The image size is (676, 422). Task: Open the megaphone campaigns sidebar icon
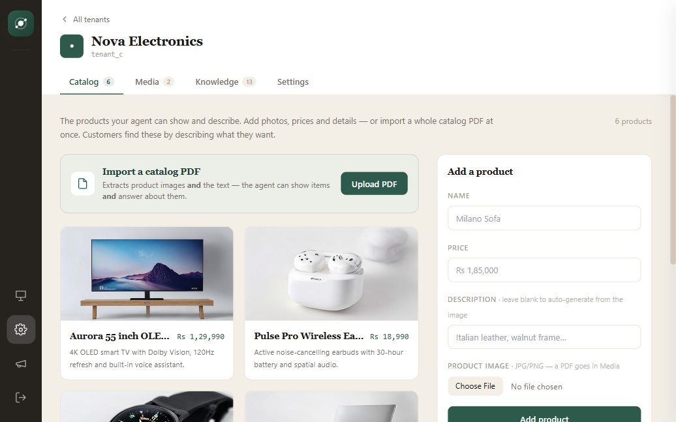(x=21, y=364)
